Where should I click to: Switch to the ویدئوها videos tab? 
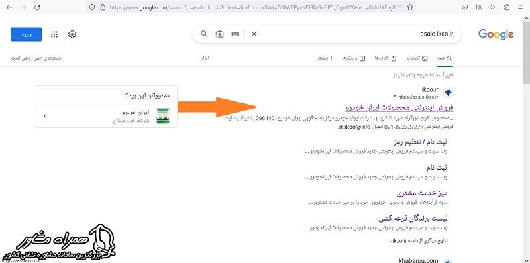click(x=354, y=58)
